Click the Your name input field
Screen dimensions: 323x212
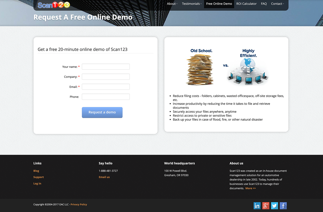pos(106,67)
